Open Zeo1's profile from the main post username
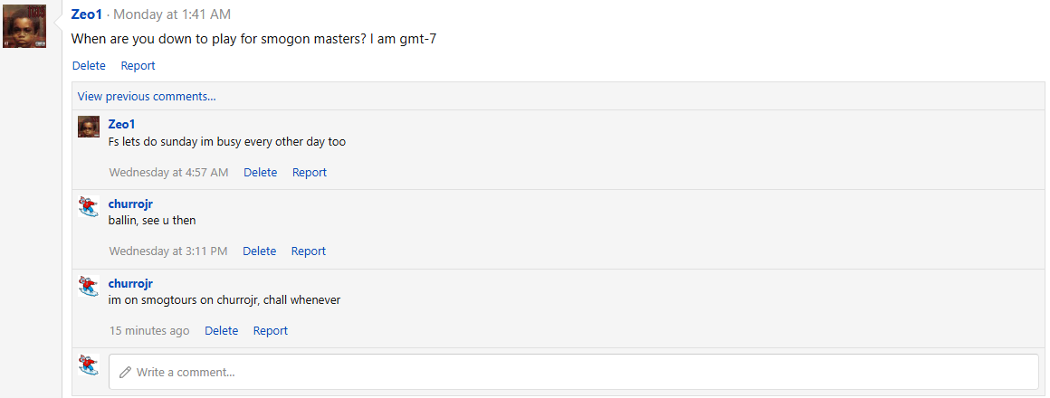 click(x=87, y=14)
